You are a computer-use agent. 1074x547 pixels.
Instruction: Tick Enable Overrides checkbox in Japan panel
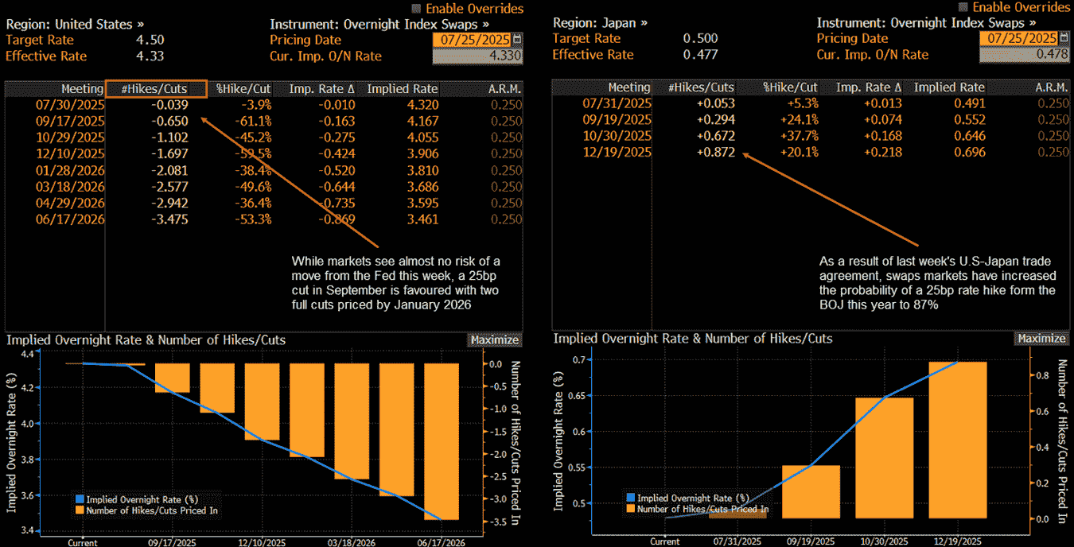tap(963, 8)
